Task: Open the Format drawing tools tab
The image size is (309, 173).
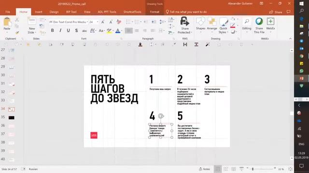Action: coord(154,12)
